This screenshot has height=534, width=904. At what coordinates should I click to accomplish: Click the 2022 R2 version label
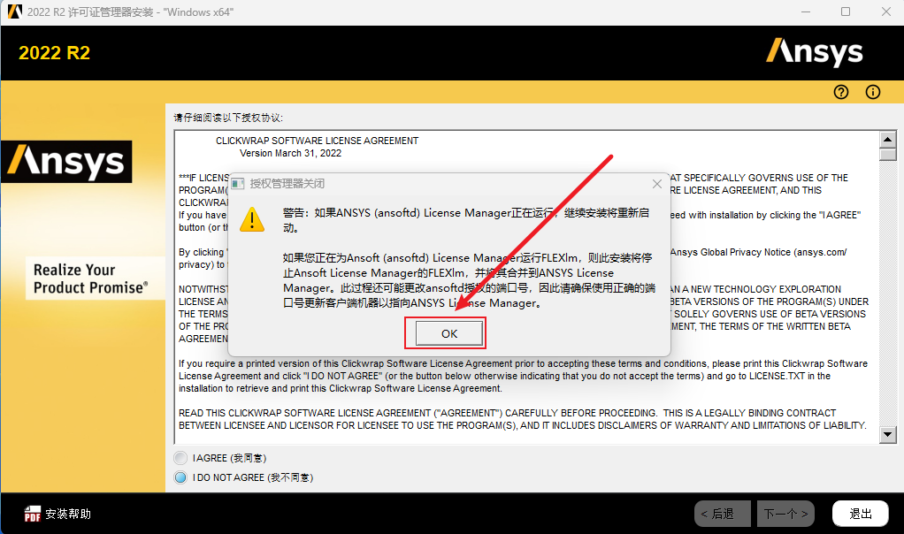54,53
